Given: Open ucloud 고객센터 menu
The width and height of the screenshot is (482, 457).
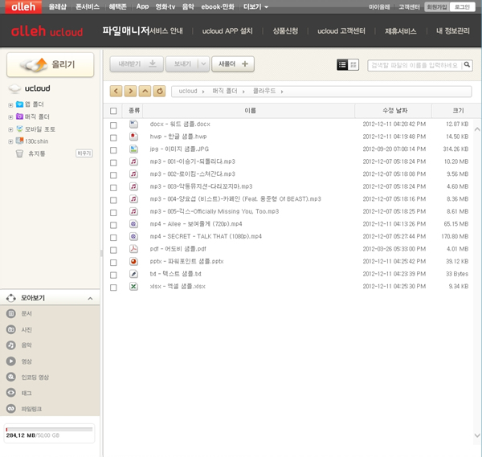Looking at the screenshot, I should (x=341, y=31).
